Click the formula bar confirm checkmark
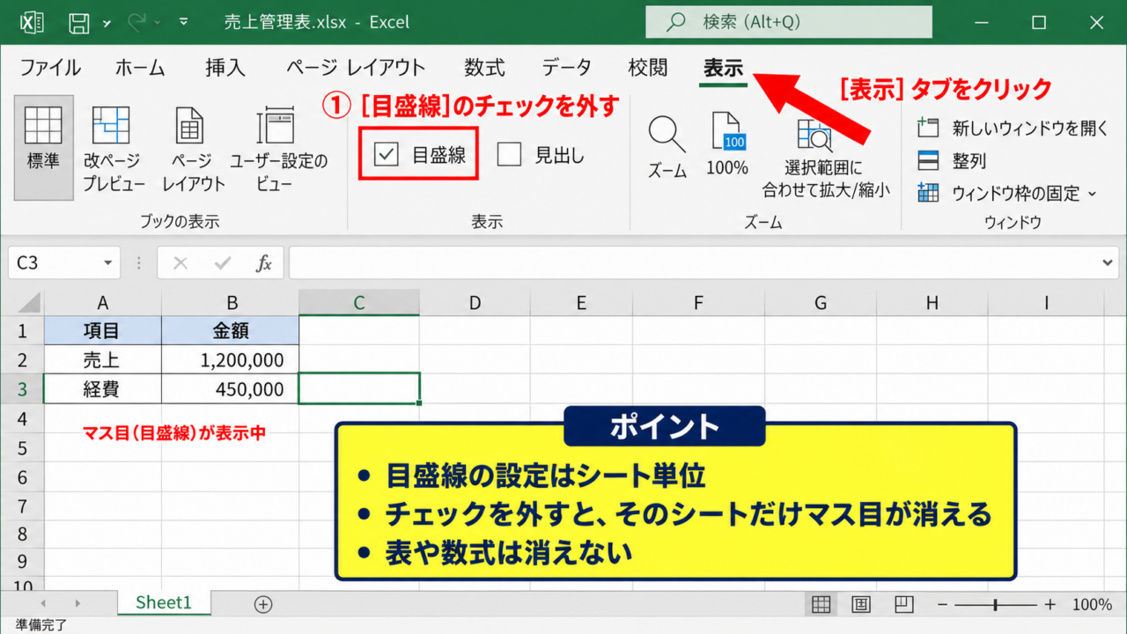The width and height of the screenshot is (1127, 634). coord(222,263)
